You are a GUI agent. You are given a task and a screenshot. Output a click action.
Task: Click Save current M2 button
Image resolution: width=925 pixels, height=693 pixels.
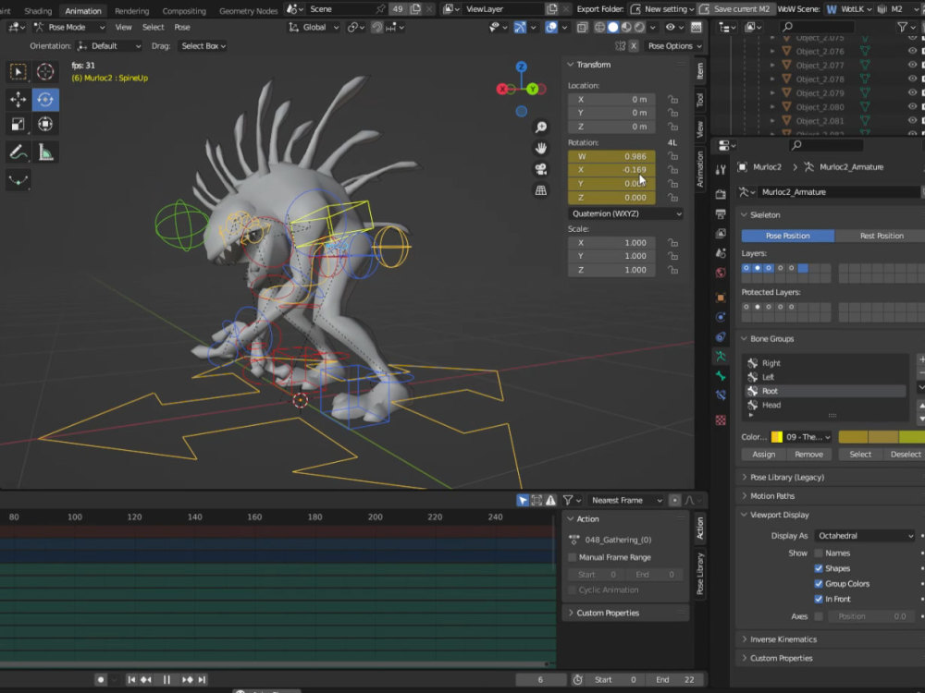pos(735,9)
